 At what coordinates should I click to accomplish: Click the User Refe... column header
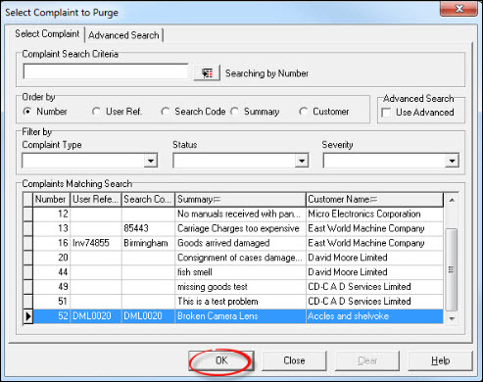tap(96, 200)
